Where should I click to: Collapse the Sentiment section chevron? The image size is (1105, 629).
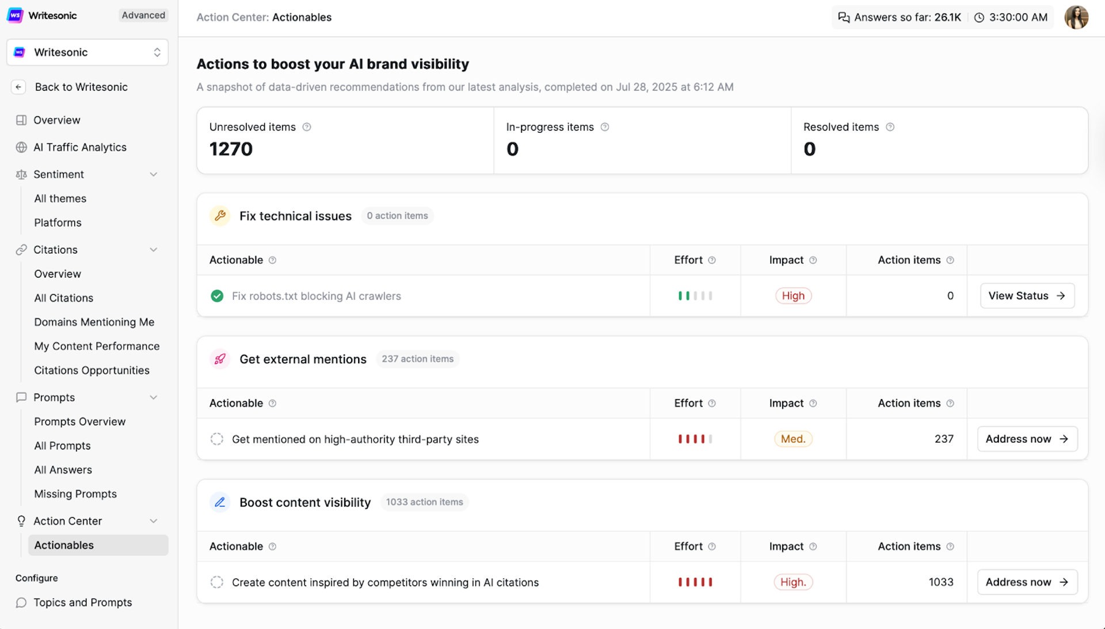154,174
